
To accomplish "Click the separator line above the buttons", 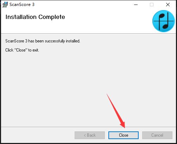I will (89, 127).
